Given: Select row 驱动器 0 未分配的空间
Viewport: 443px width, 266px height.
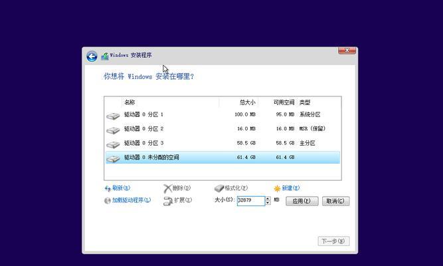Looking at the screenshot, I should [222, 158].
